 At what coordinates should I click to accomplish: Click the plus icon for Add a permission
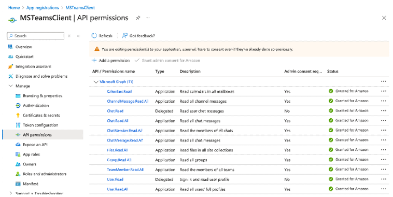(94, 61)
